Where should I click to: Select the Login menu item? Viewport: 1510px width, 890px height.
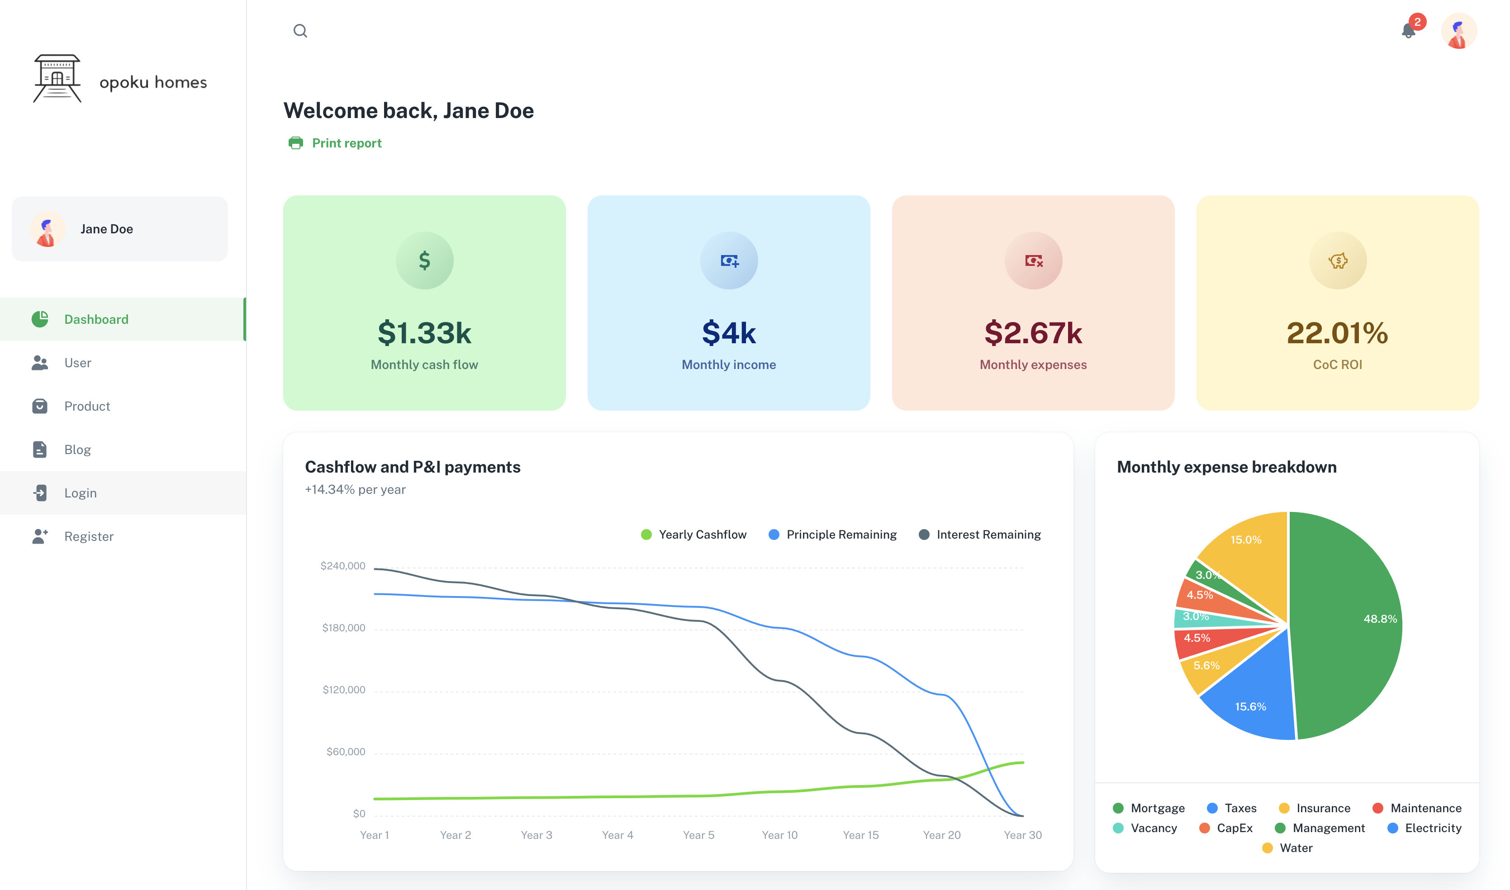123,493
